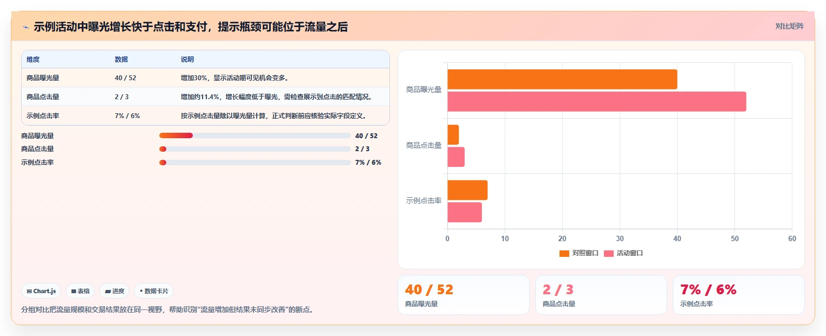
Task: Click the chart's 示例点击率 axis label
Action: click(424, 201)
